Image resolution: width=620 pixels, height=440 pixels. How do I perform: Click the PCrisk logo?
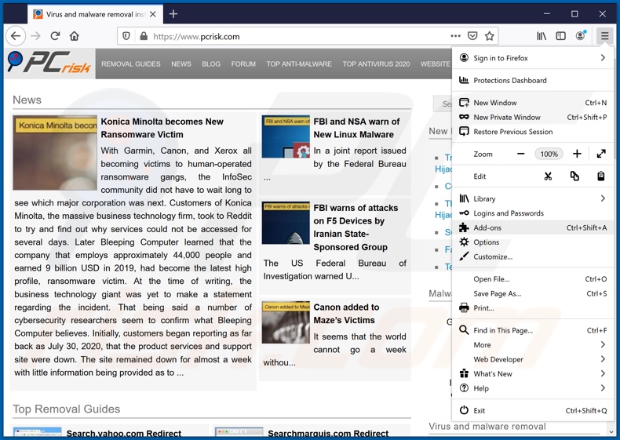tap(49, 63)
